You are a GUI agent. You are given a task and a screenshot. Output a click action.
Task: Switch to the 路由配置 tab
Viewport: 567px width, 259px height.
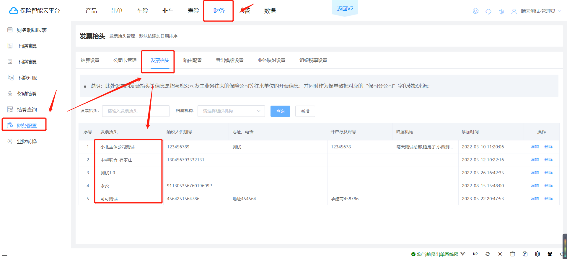pos(193,60)
